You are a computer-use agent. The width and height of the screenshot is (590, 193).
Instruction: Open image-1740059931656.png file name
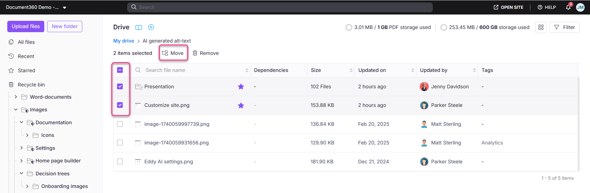(177, 143)
